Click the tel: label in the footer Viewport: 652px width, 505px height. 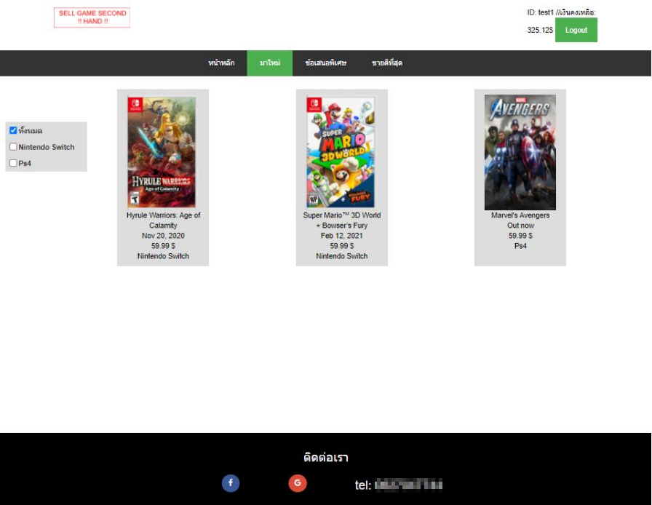click(362, 485)
